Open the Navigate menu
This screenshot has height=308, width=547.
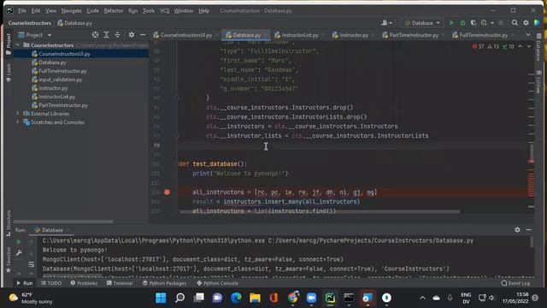(x=71, y=11)
